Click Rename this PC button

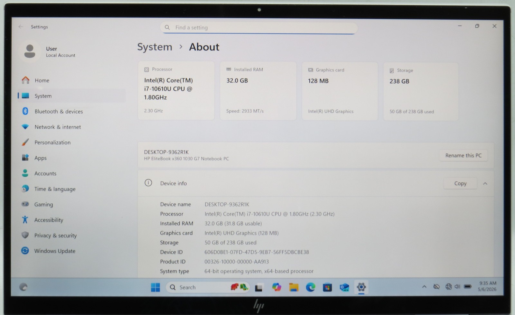[463, 155]
